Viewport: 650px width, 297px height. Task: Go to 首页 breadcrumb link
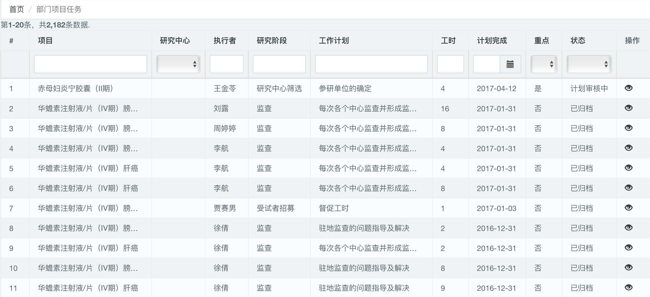tap(17, 9)
